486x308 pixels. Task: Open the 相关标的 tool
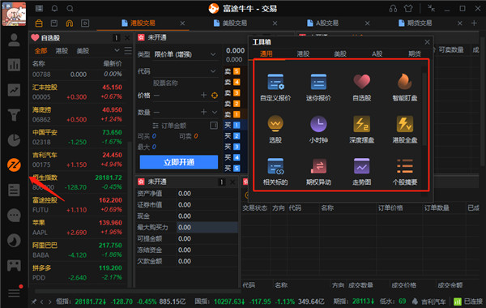click(275, 172)
